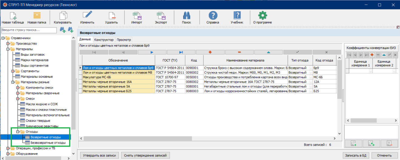Open Поиск with the binoculars icon

pos(186,16)
